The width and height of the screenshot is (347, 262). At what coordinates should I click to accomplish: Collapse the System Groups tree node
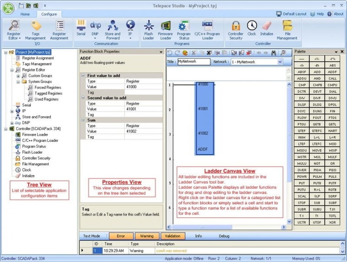pyautogui.click(x=18, y=82)
